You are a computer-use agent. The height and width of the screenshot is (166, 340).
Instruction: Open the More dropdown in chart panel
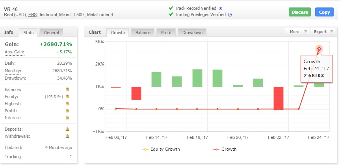pyautogui.click(x=297, y=31)
